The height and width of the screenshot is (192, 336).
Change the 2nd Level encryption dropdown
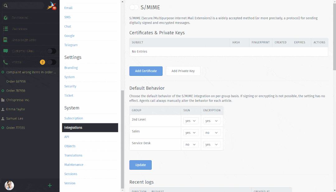[x=212, y=121]
